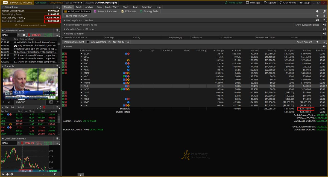Toggle closed captions on Trader TV
328x177 pixels.
tap(51, 102)
